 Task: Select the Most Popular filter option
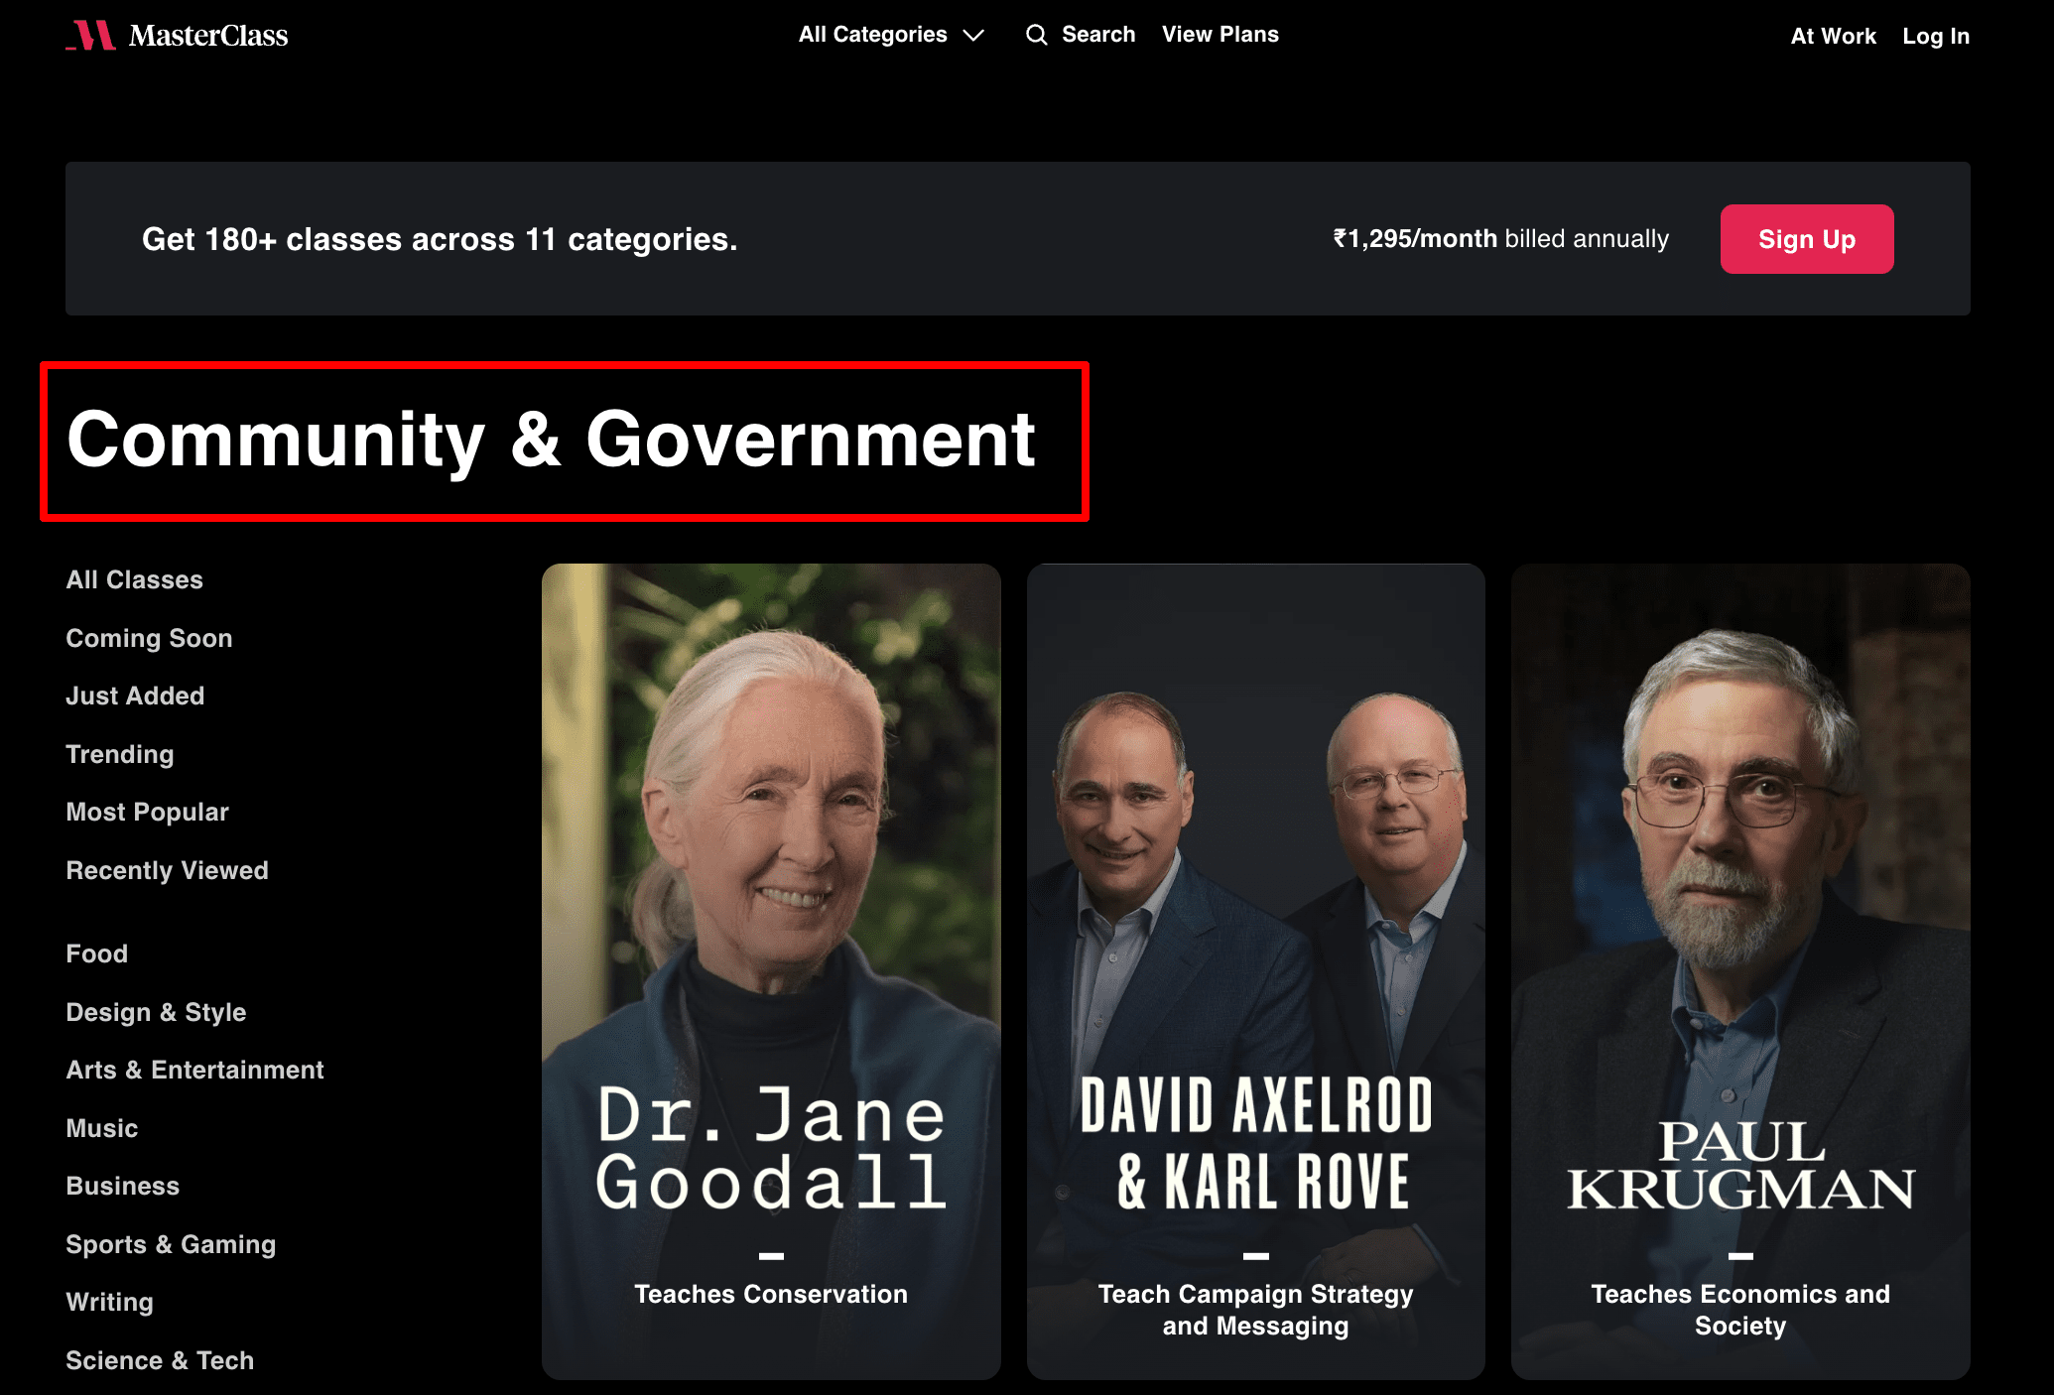point(147,812)
